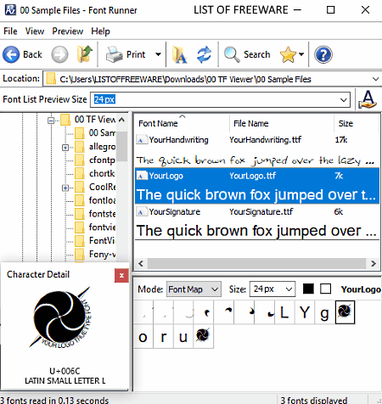Open the Preview menu
The height and width of the screenshot is (404, 382).
point(68,31)
